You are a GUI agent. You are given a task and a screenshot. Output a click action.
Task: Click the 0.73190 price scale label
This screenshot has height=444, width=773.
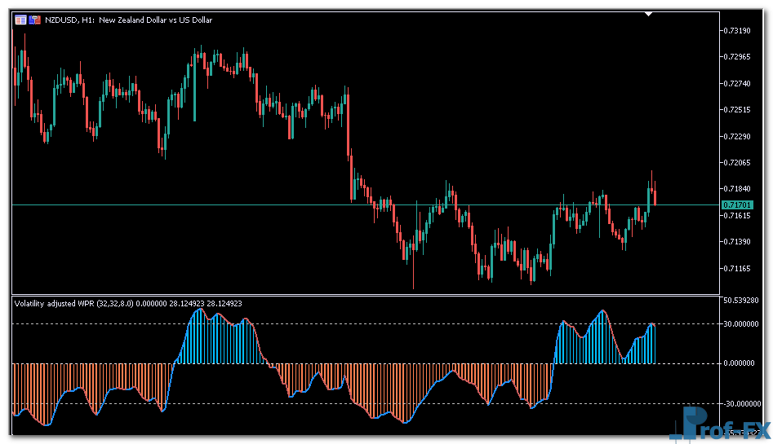point(737,30)
